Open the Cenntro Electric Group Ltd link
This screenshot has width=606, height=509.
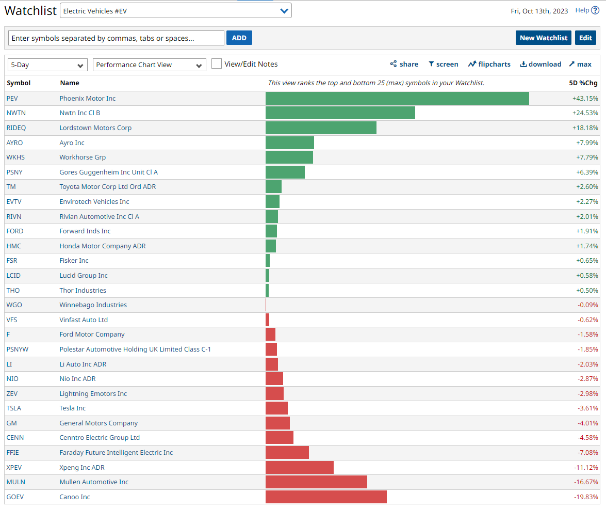pyautogui.click(x=100, y=437)
